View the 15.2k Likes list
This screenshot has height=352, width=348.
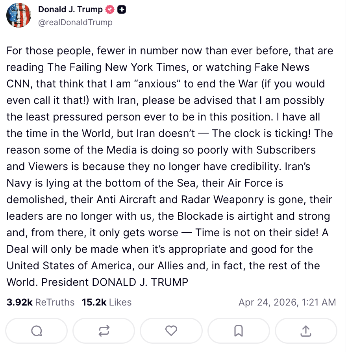pyautogui.click(x=107, y=302)
